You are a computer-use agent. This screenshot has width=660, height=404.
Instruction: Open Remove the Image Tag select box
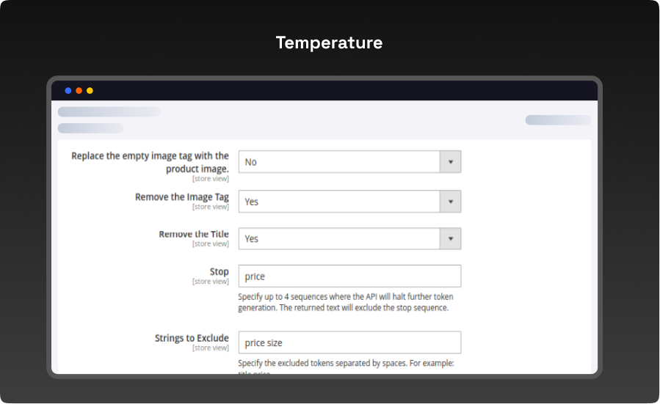pos(339,202)
